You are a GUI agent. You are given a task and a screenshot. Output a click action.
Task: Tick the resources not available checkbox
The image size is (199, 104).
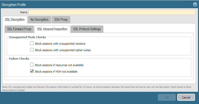[32, 65]
